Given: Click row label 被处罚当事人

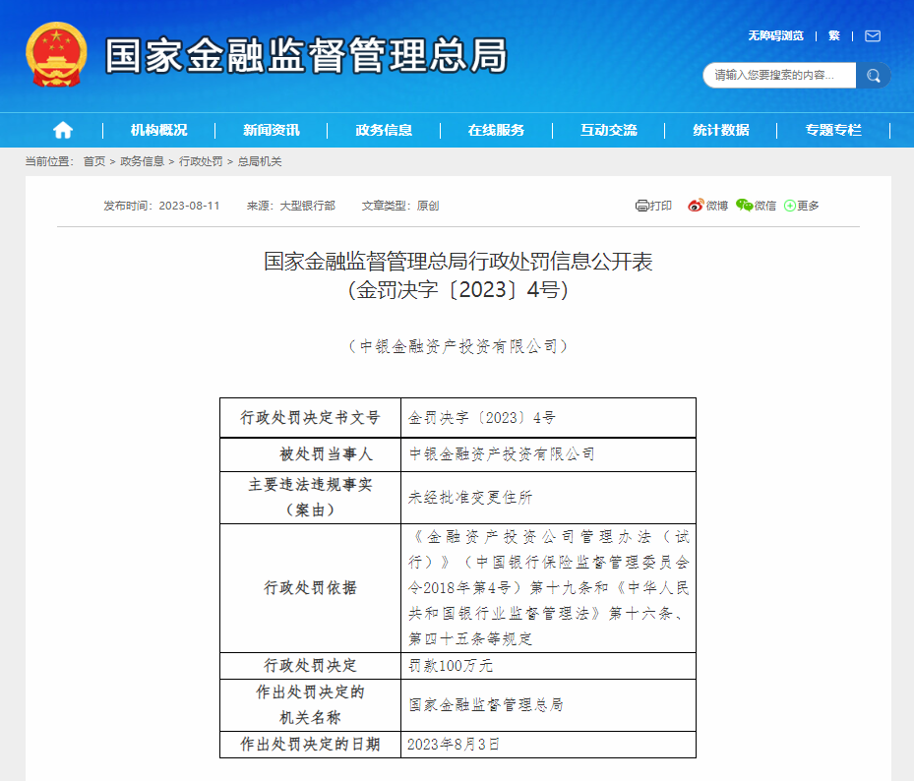Looking at the screenshot, I should (326, 454).
